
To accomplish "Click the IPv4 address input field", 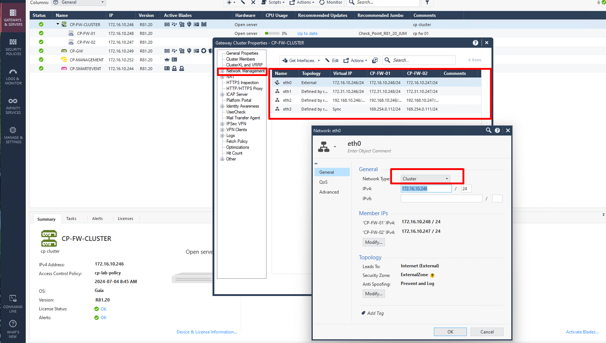I will [426, 188].
